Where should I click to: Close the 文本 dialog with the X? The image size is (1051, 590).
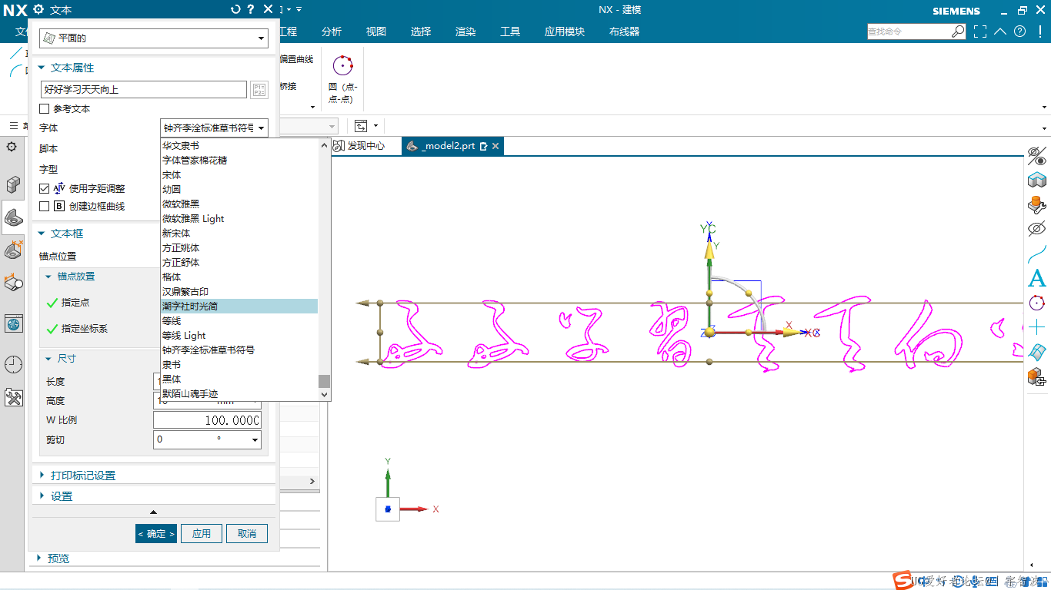click(268, 9)
